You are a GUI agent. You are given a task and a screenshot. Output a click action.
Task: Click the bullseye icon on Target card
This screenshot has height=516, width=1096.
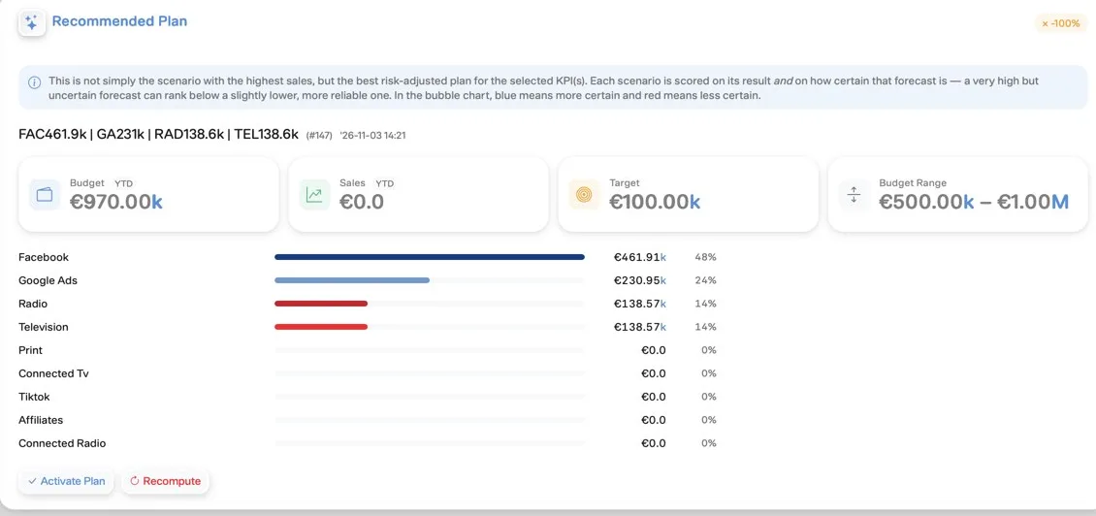584,194
